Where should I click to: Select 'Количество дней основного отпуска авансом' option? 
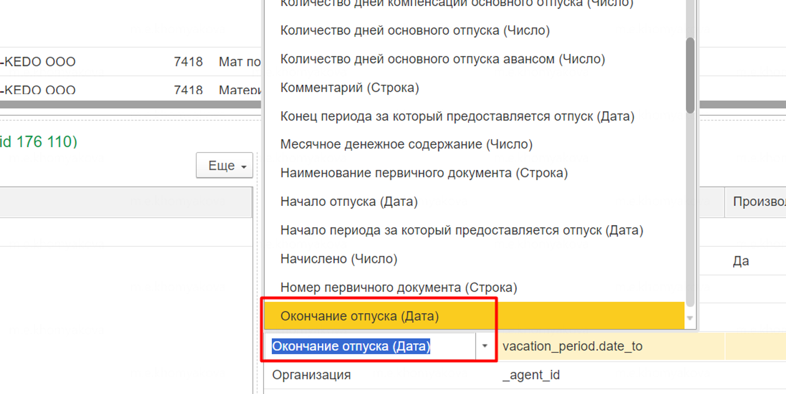click(x=442, y=59)
